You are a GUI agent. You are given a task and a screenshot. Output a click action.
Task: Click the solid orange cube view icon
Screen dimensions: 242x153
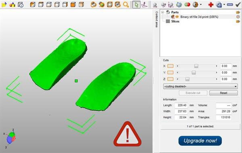73,4
